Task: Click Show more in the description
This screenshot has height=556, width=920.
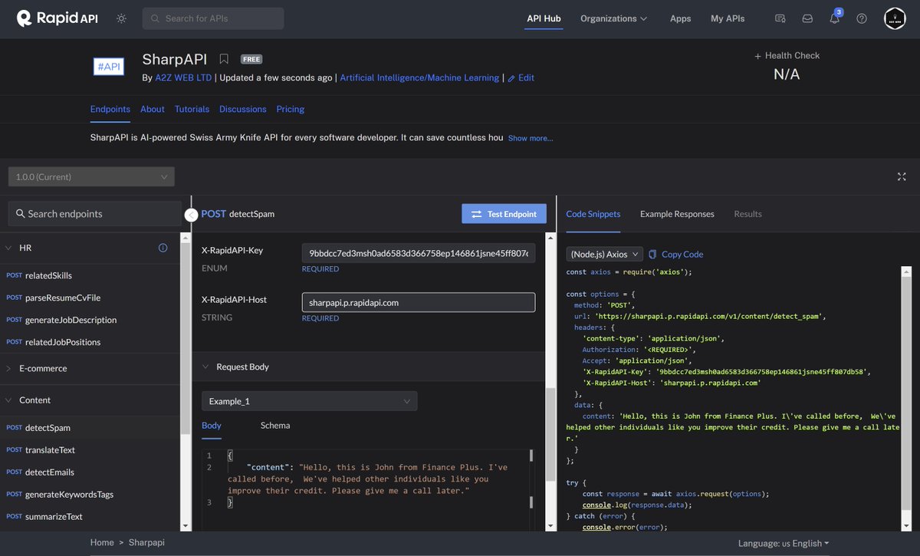Action: tap(531, 138)
